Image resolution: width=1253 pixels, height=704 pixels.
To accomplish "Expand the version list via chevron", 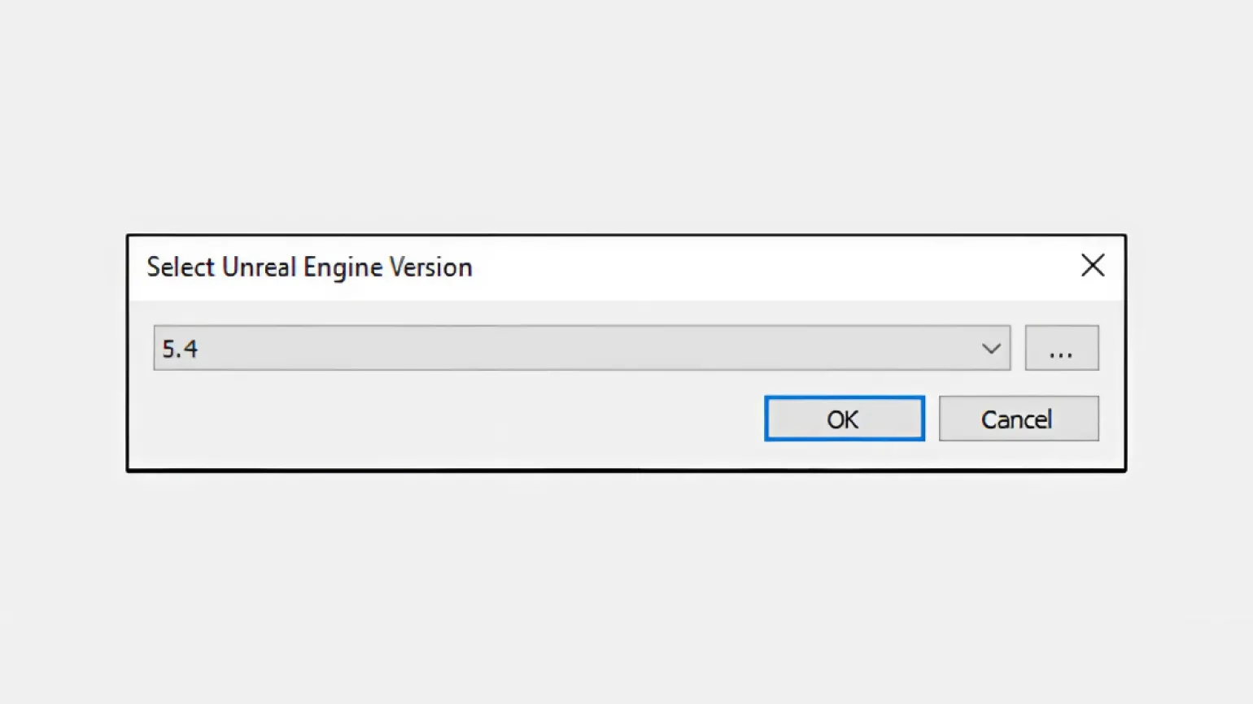I will pyautogui.click(x=990, y=349).
